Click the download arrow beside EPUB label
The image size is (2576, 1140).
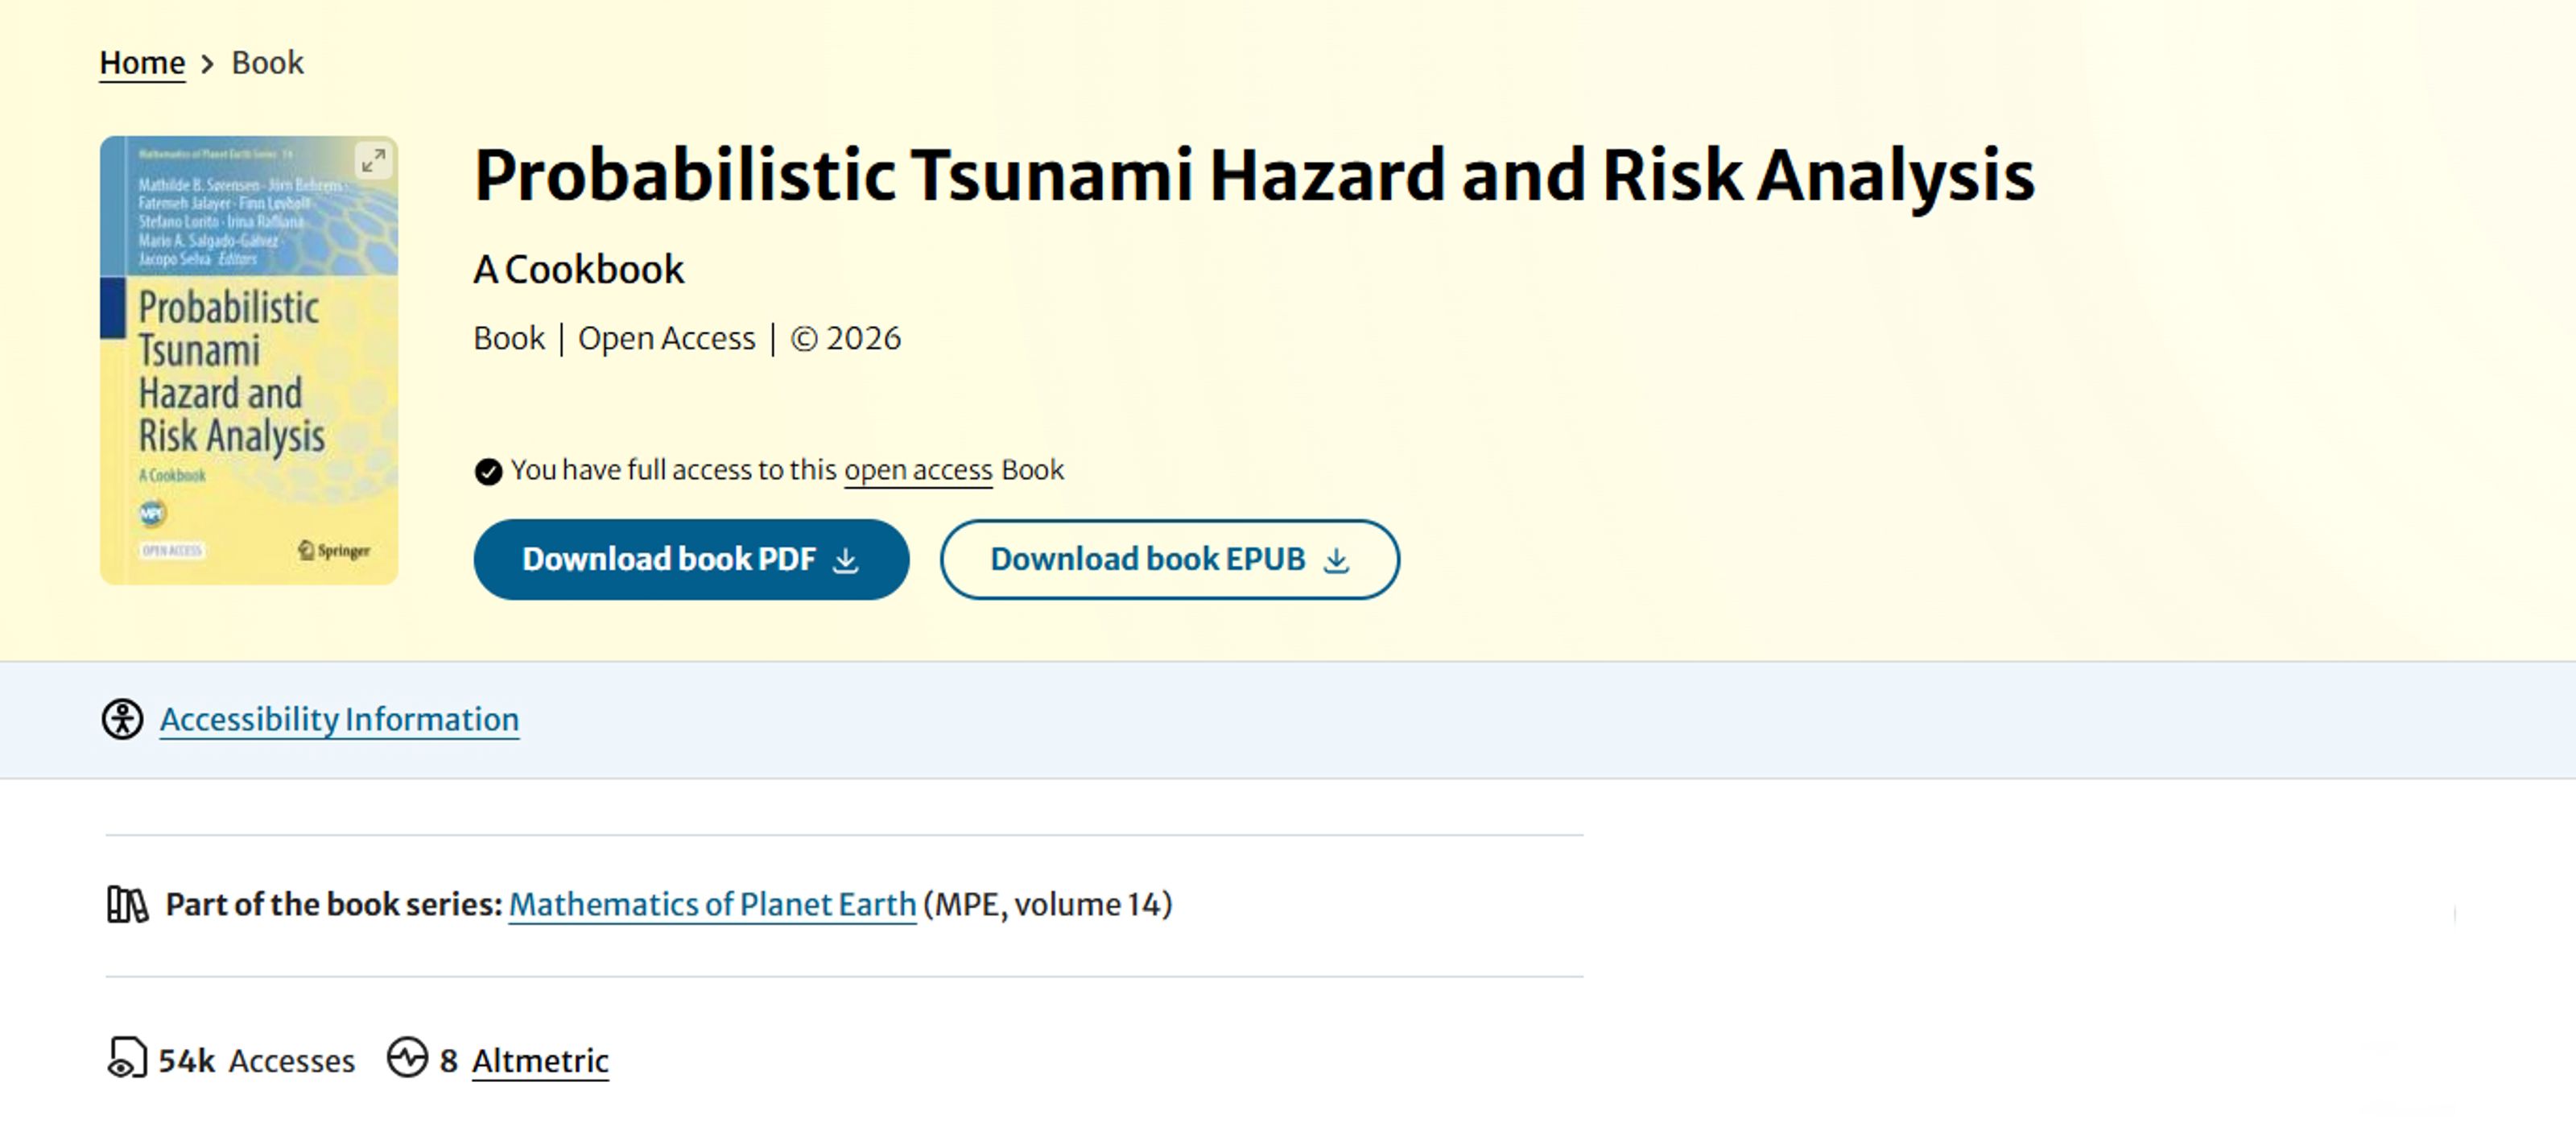point(1336,560)
